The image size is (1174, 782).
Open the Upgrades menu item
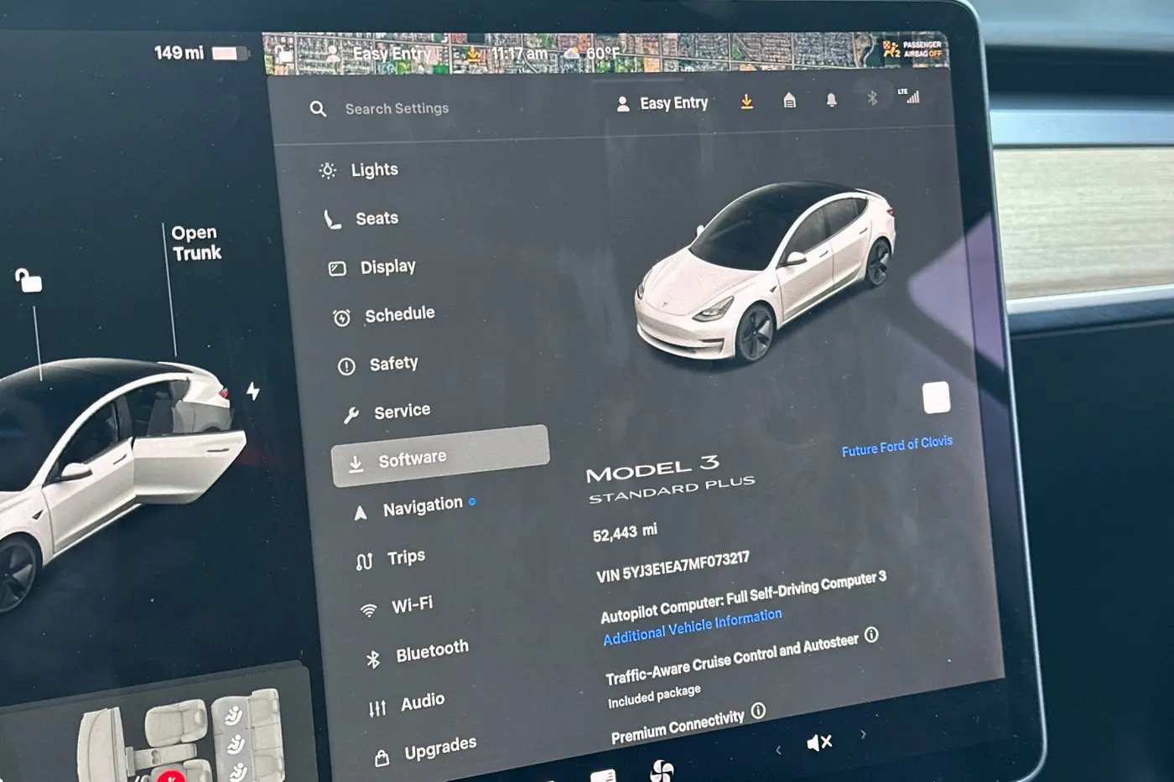click(x=426, y=750)
